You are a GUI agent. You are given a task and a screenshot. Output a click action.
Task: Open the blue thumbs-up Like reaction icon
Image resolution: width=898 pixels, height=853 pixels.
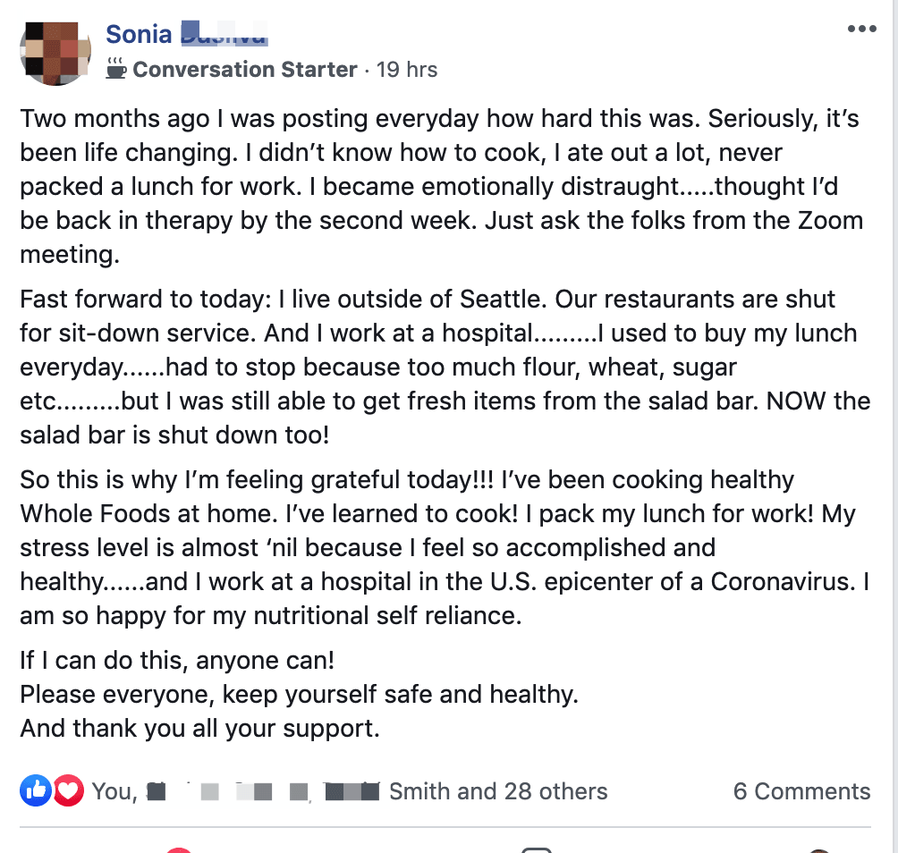tap(36, 790)
